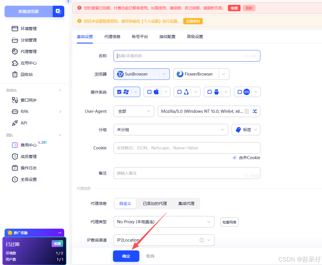The image size is (322, 265).
Task: Check the Android operating system checkbox
Action: click(x=210, y=92)
